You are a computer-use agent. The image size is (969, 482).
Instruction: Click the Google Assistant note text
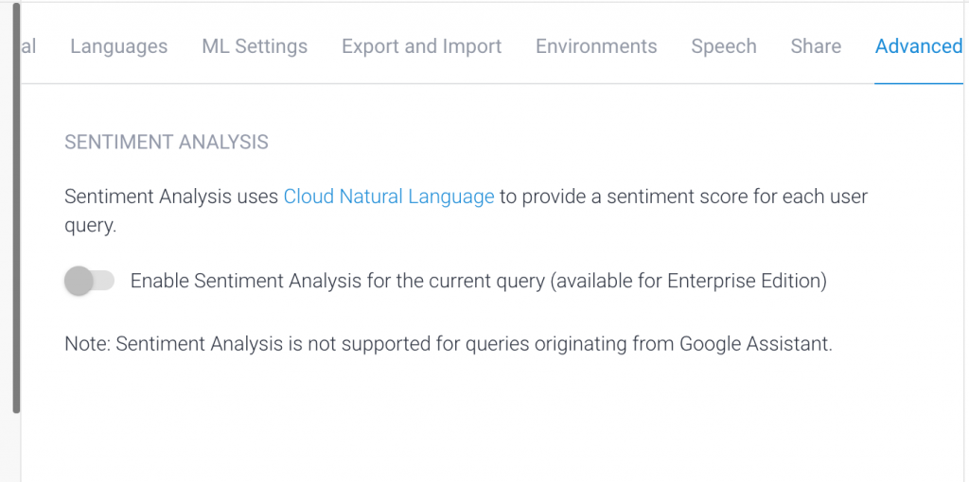[449, 344]
